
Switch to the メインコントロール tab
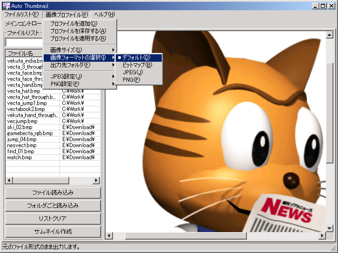point(23,24)
